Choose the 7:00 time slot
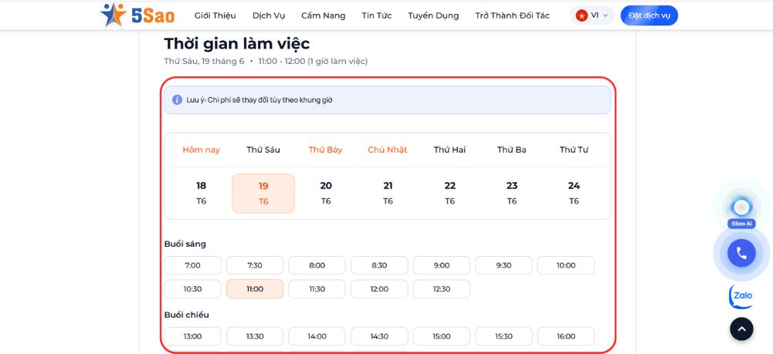 pyautogui.click(x=193, y=265)
